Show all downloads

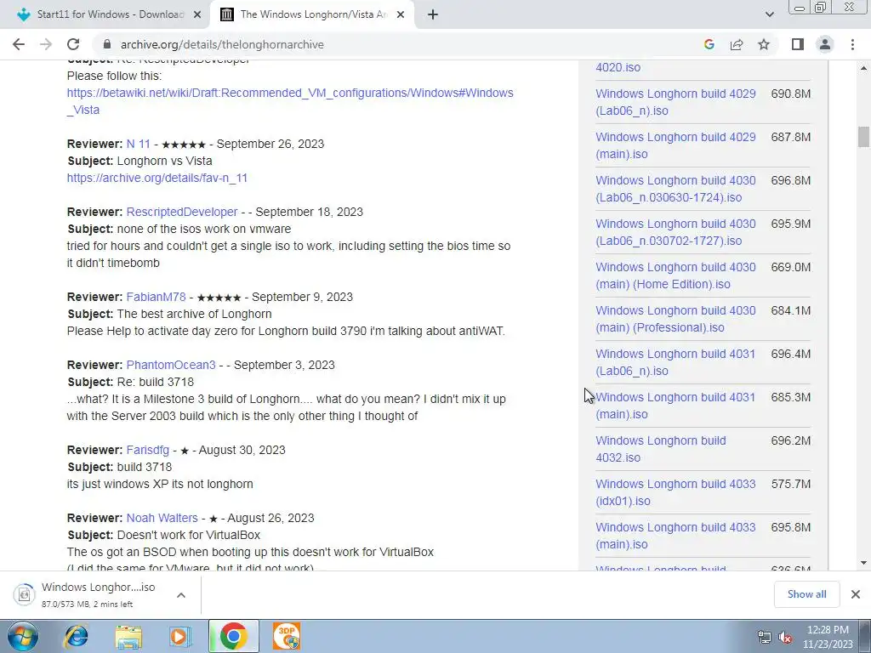(806, 594)
